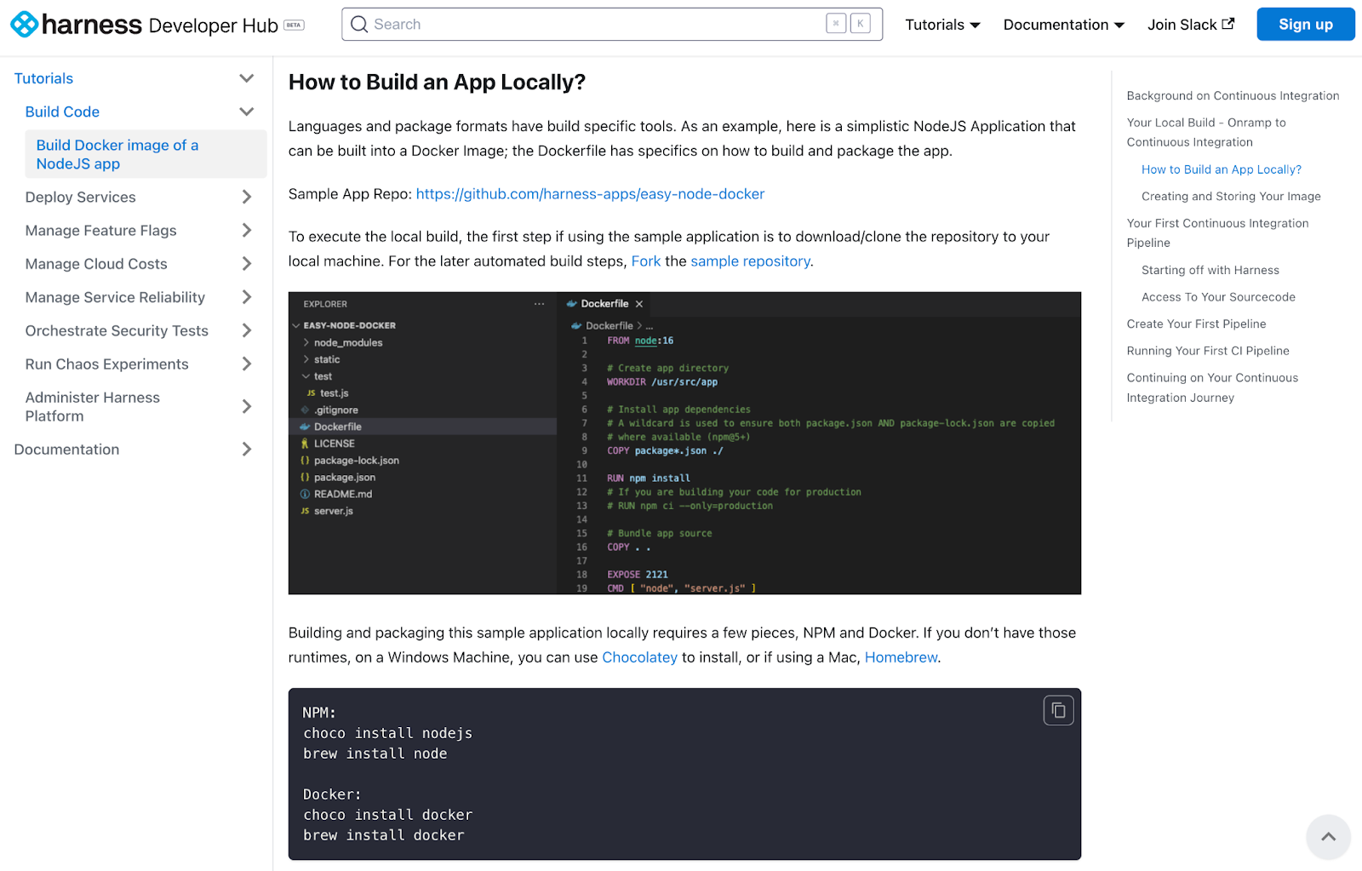This screenshot has height=871, width=1362.
Task: Open Administer Harness Platform sidebar item
Action: pyautogui.click(x=93, y=406)
